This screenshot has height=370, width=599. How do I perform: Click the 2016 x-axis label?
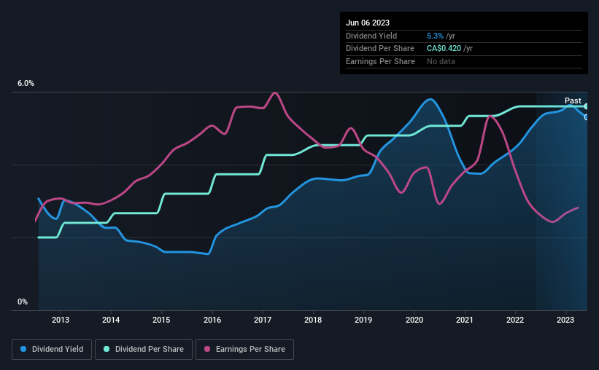212,320
